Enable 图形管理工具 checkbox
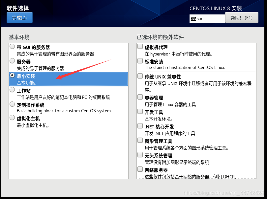Image resolution: width=267 pixels, height=199 pixels. tap(140, 140)
